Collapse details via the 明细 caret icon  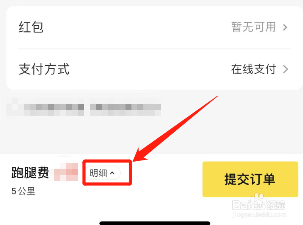coord(112,173)
